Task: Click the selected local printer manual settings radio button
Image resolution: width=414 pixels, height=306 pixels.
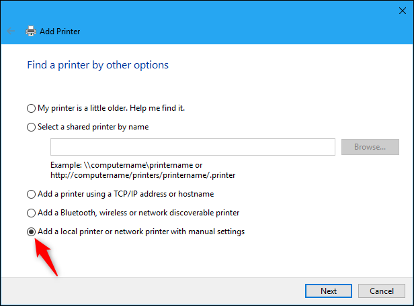Action: coord(31,232)
